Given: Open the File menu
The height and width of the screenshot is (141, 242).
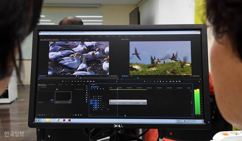Looking at the screenshot, I should coord(41,34).
